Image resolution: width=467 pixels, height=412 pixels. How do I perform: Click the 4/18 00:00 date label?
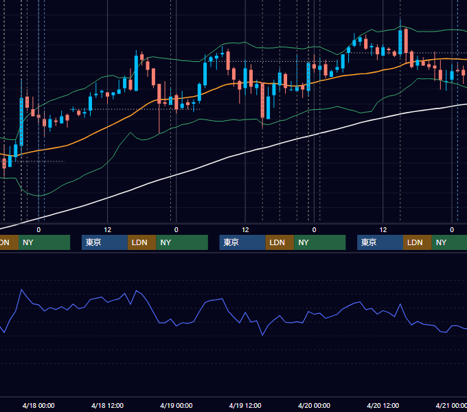point(38,405)
